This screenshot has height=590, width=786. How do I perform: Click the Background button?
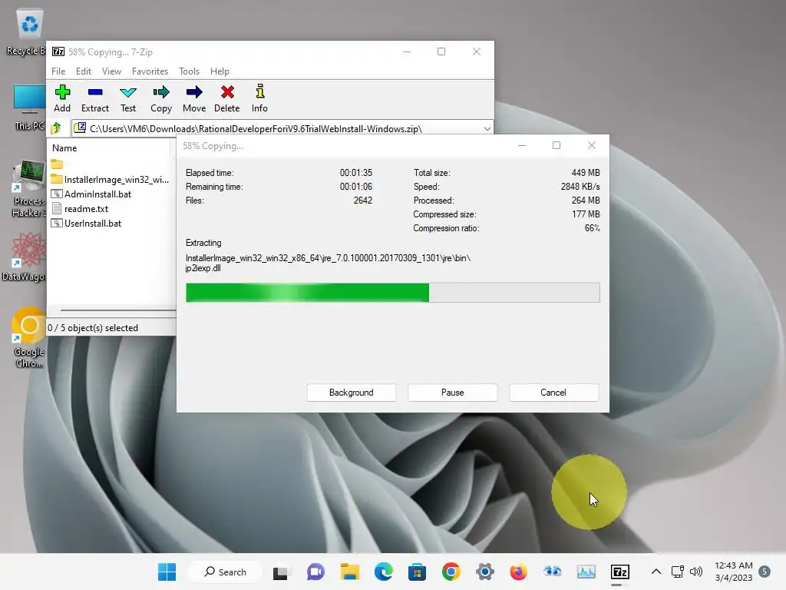click(351, 393)
